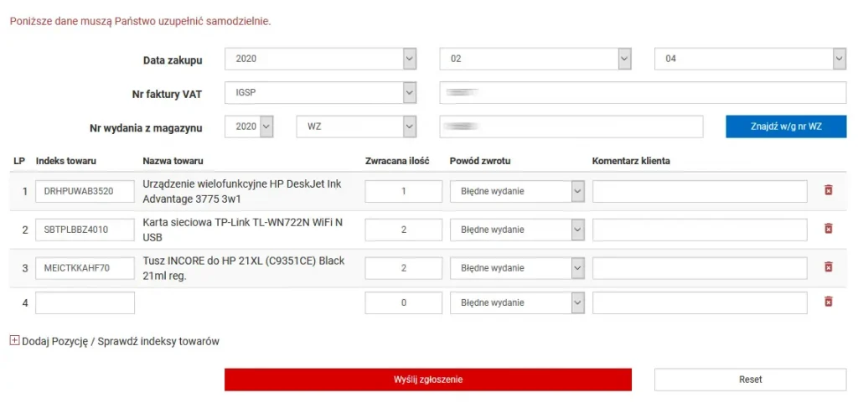858x403 pixels.
Task: Open return reason dropdown for empty row 4
Action: [x=517, y=302]
